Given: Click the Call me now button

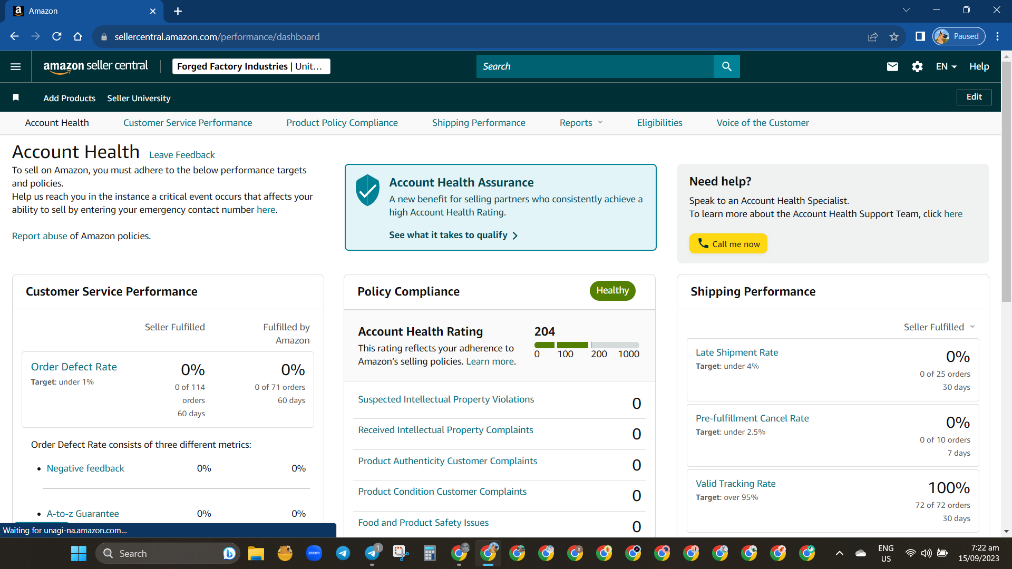Looking at the screenshot, I should coord(728,243).
